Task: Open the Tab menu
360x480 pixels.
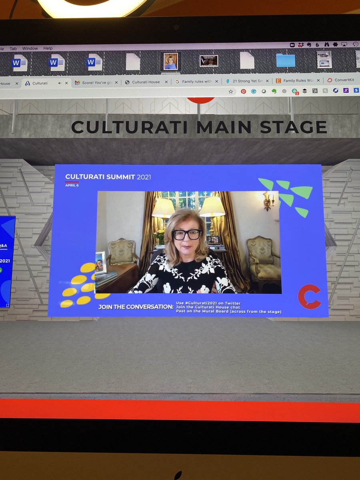Action: [13, 48]
